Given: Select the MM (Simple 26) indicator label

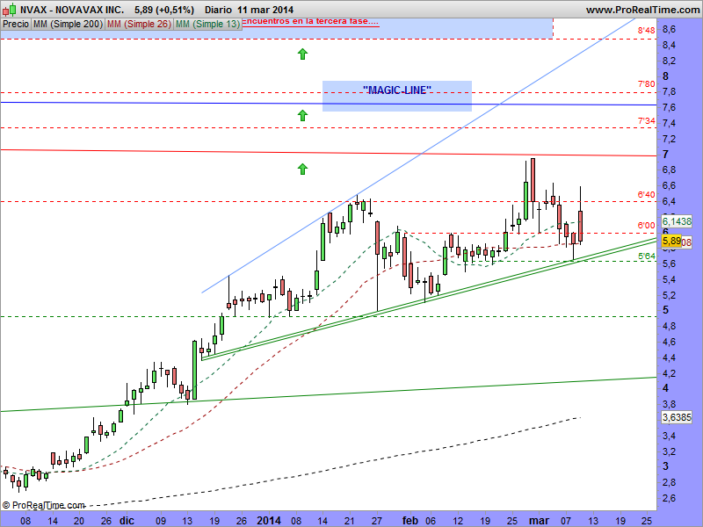Looking at the screenshot, I should coord(139,25).
